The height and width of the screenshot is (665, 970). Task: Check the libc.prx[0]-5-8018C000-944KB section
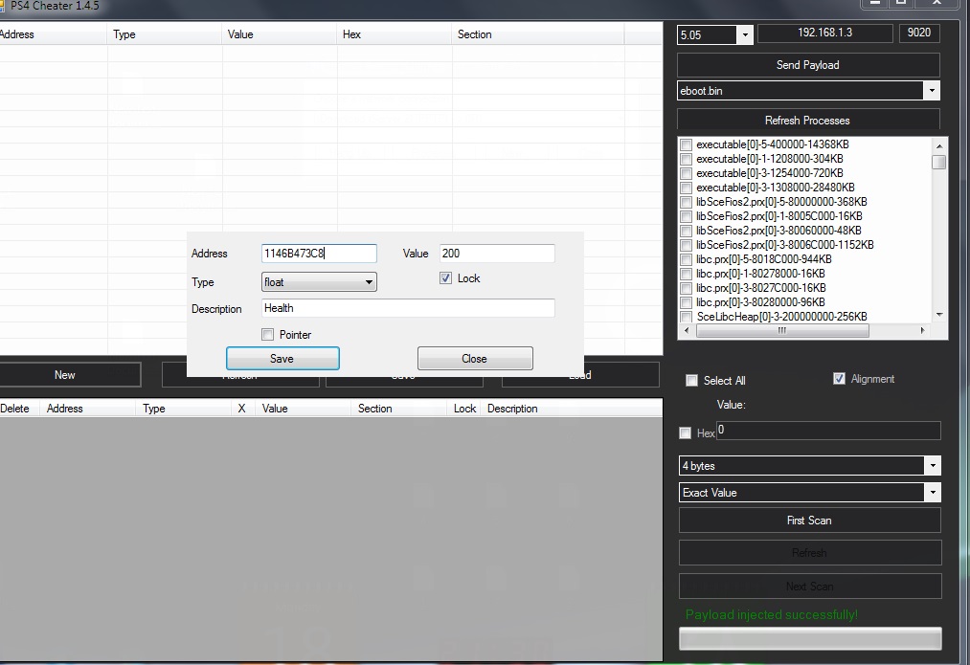pyautogui.click(x=687, y=259)
